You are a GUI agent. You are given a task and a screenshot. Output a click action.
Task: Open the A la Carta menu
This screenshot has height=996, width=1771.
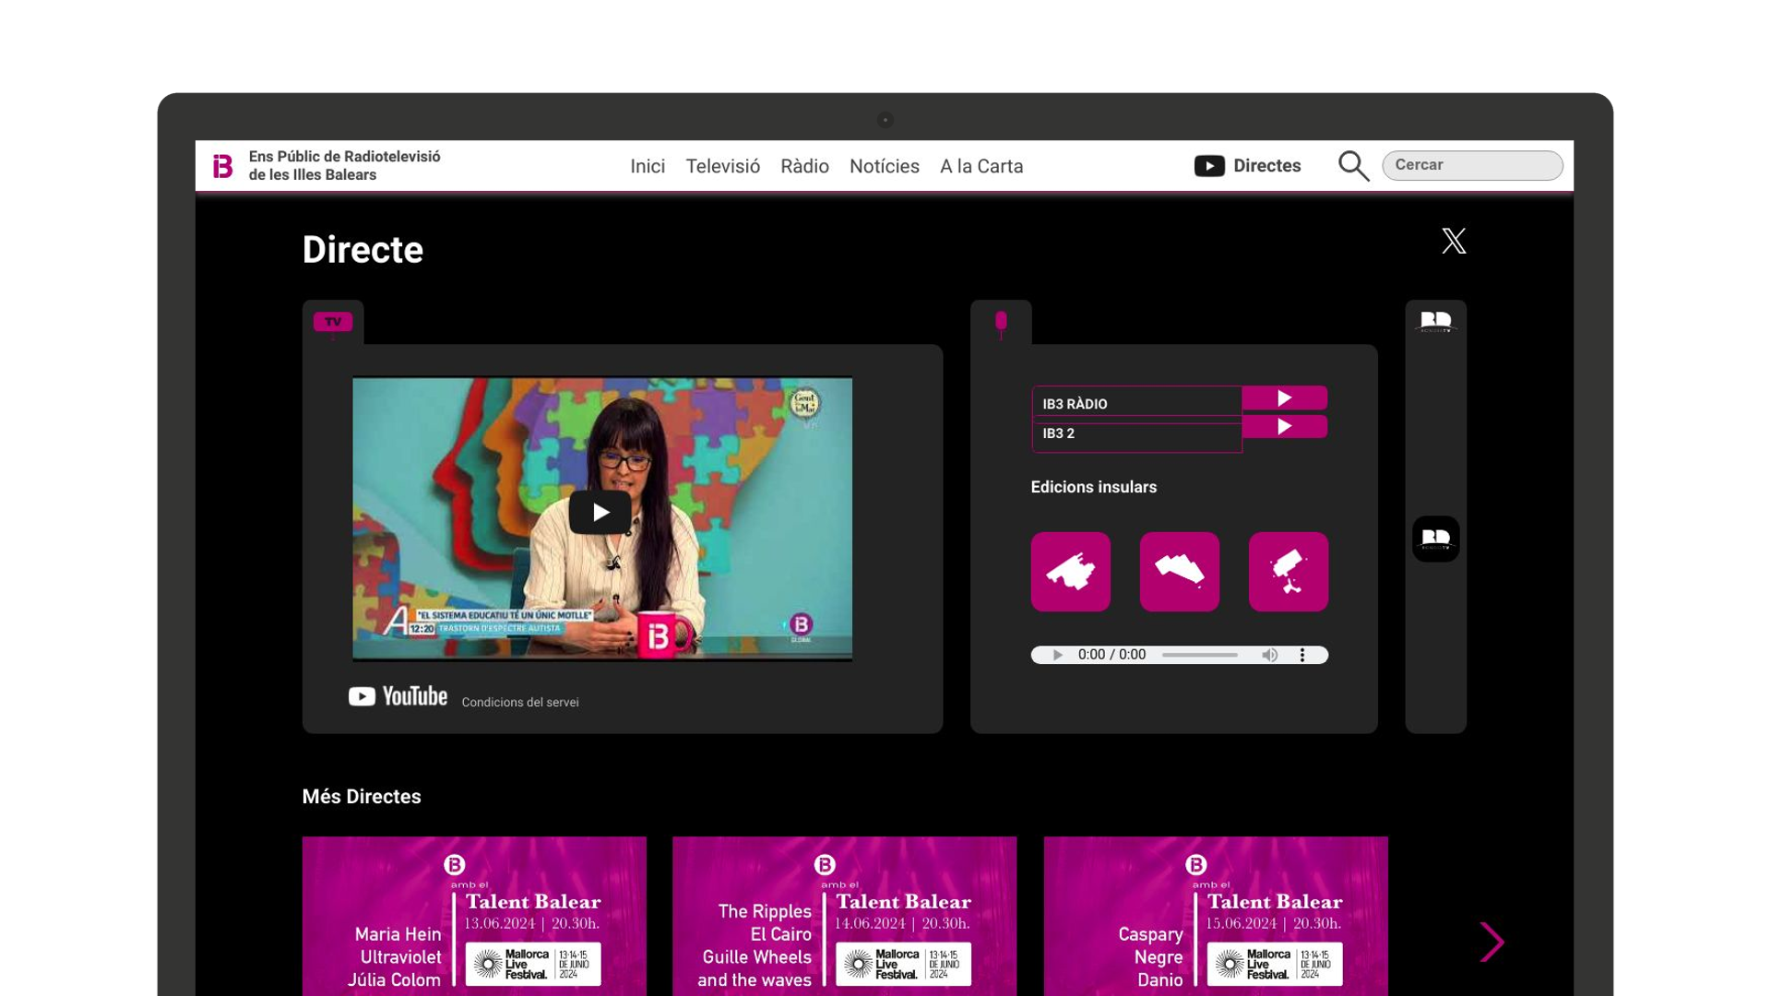[981, 166]
